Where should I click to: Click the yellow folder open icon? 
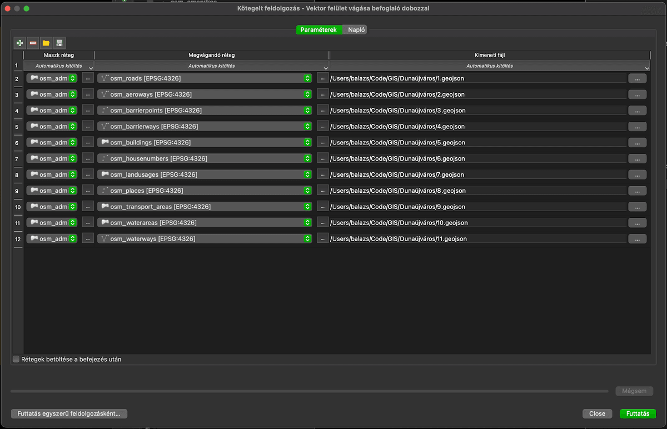tap(46, 43)
